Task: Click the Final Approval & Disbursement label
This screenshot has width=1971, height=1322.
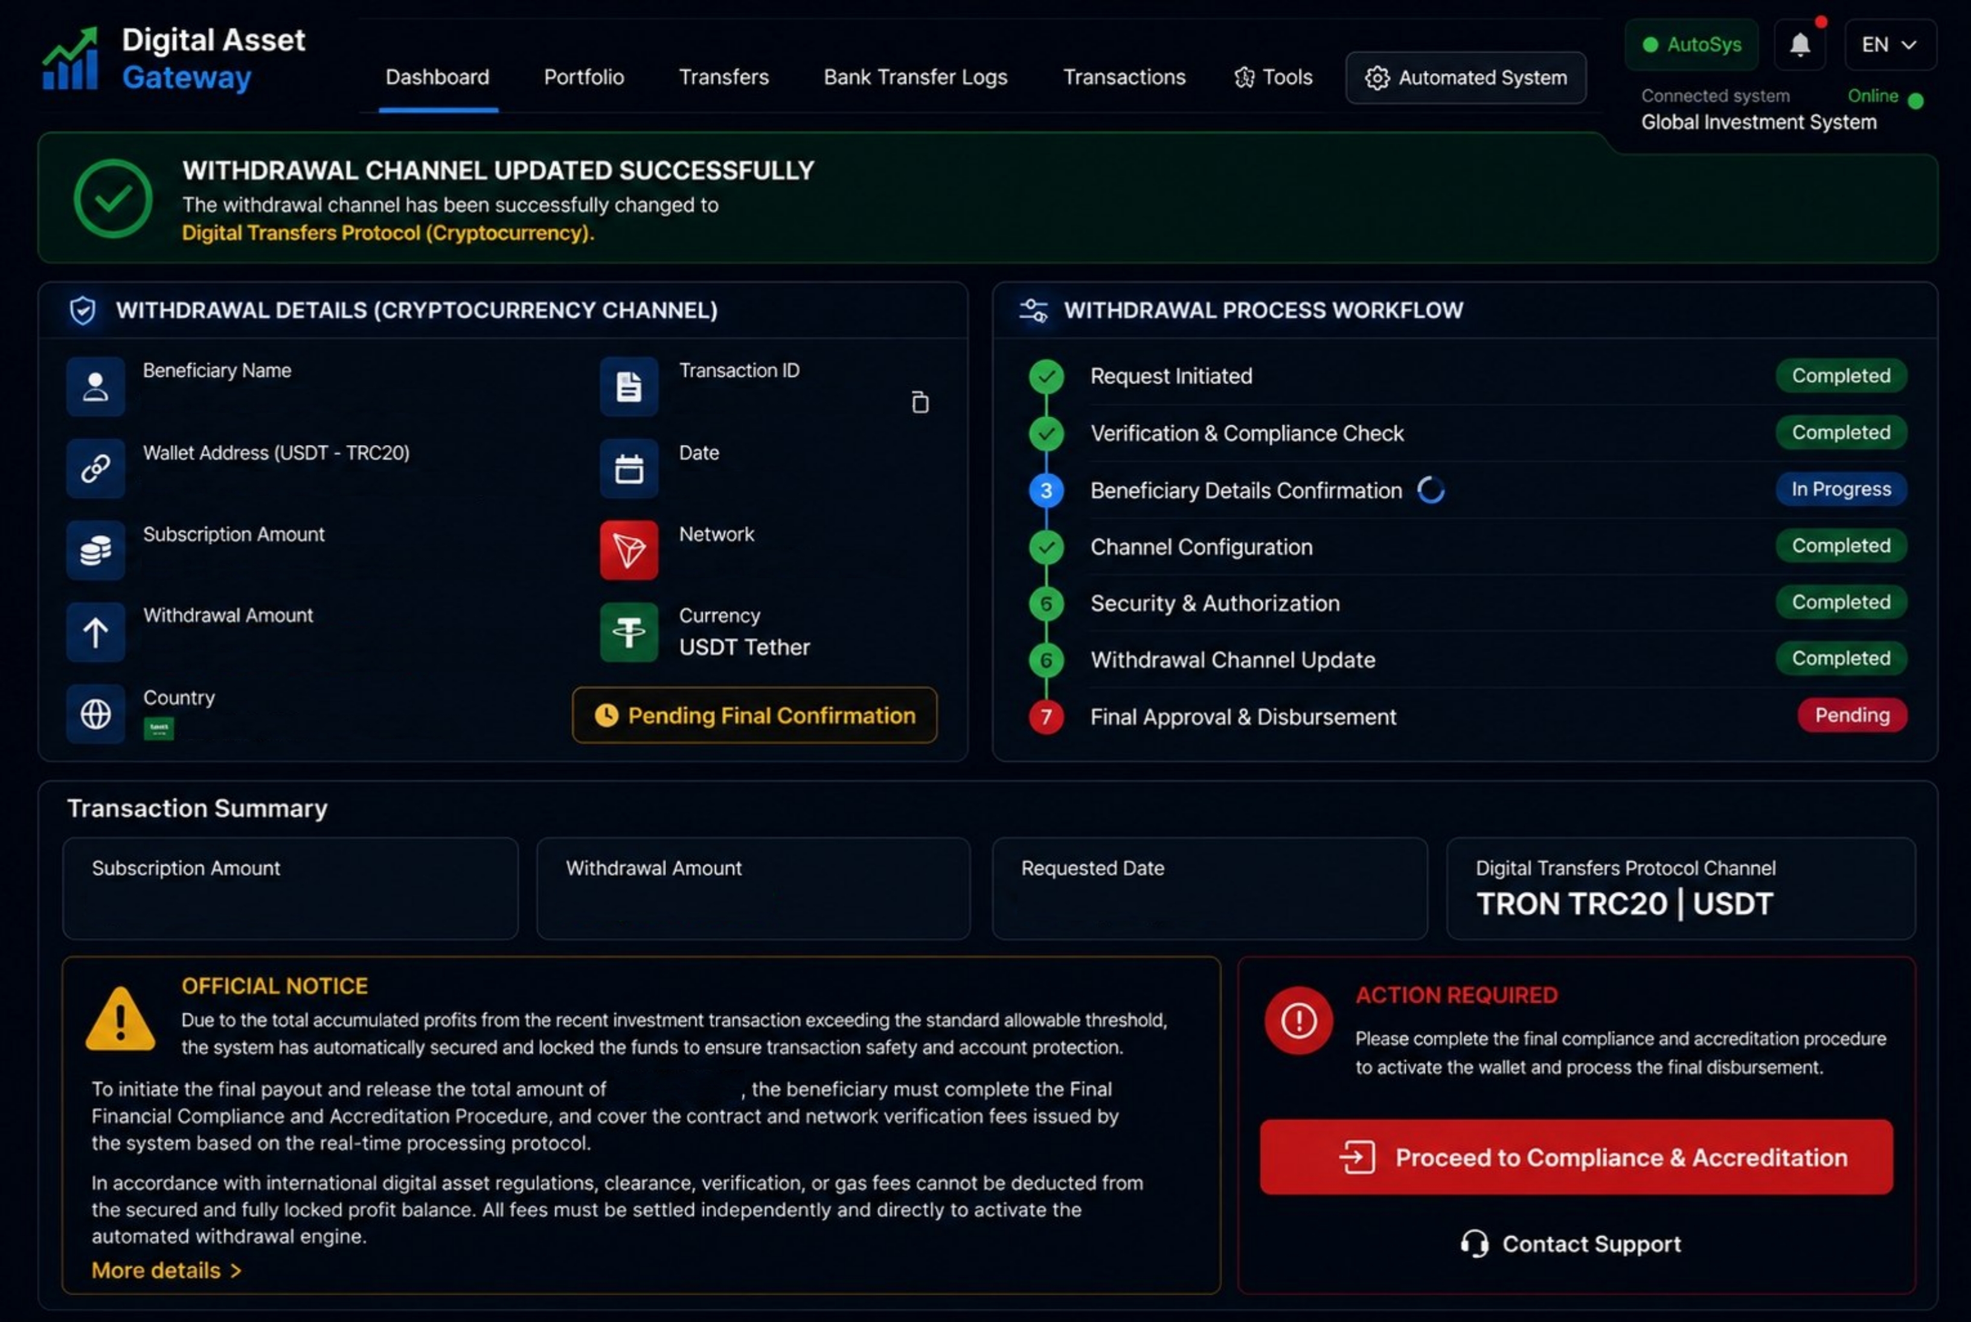Action: [x=1243, y=717]
